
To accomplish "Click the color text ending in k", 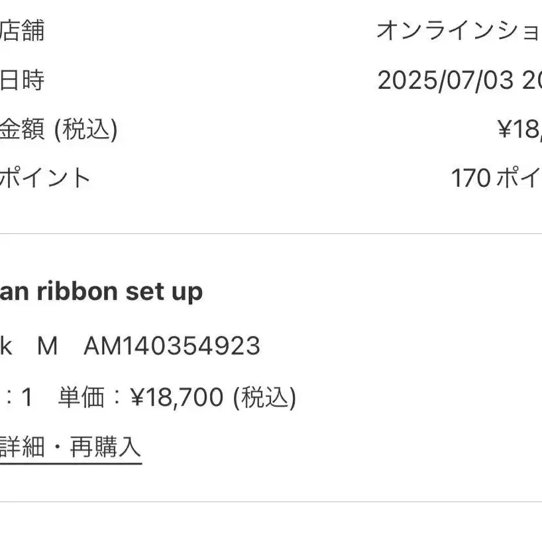I will (x=6, y=346).
